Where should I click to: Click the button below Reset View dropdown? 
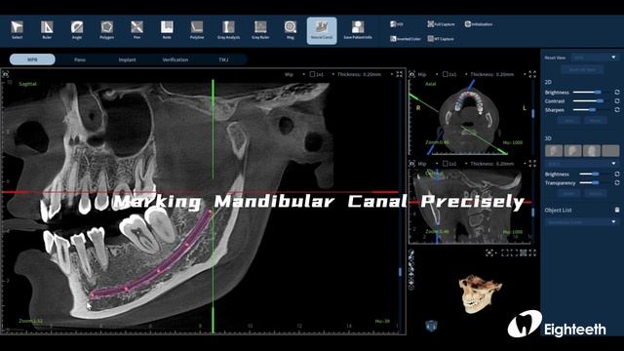pos(582,69)
